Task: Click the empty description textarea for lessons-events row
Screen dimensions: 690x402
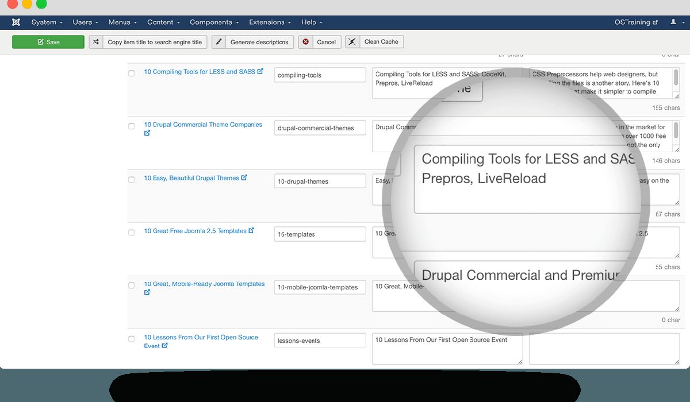Action: (x=604, y=349)
